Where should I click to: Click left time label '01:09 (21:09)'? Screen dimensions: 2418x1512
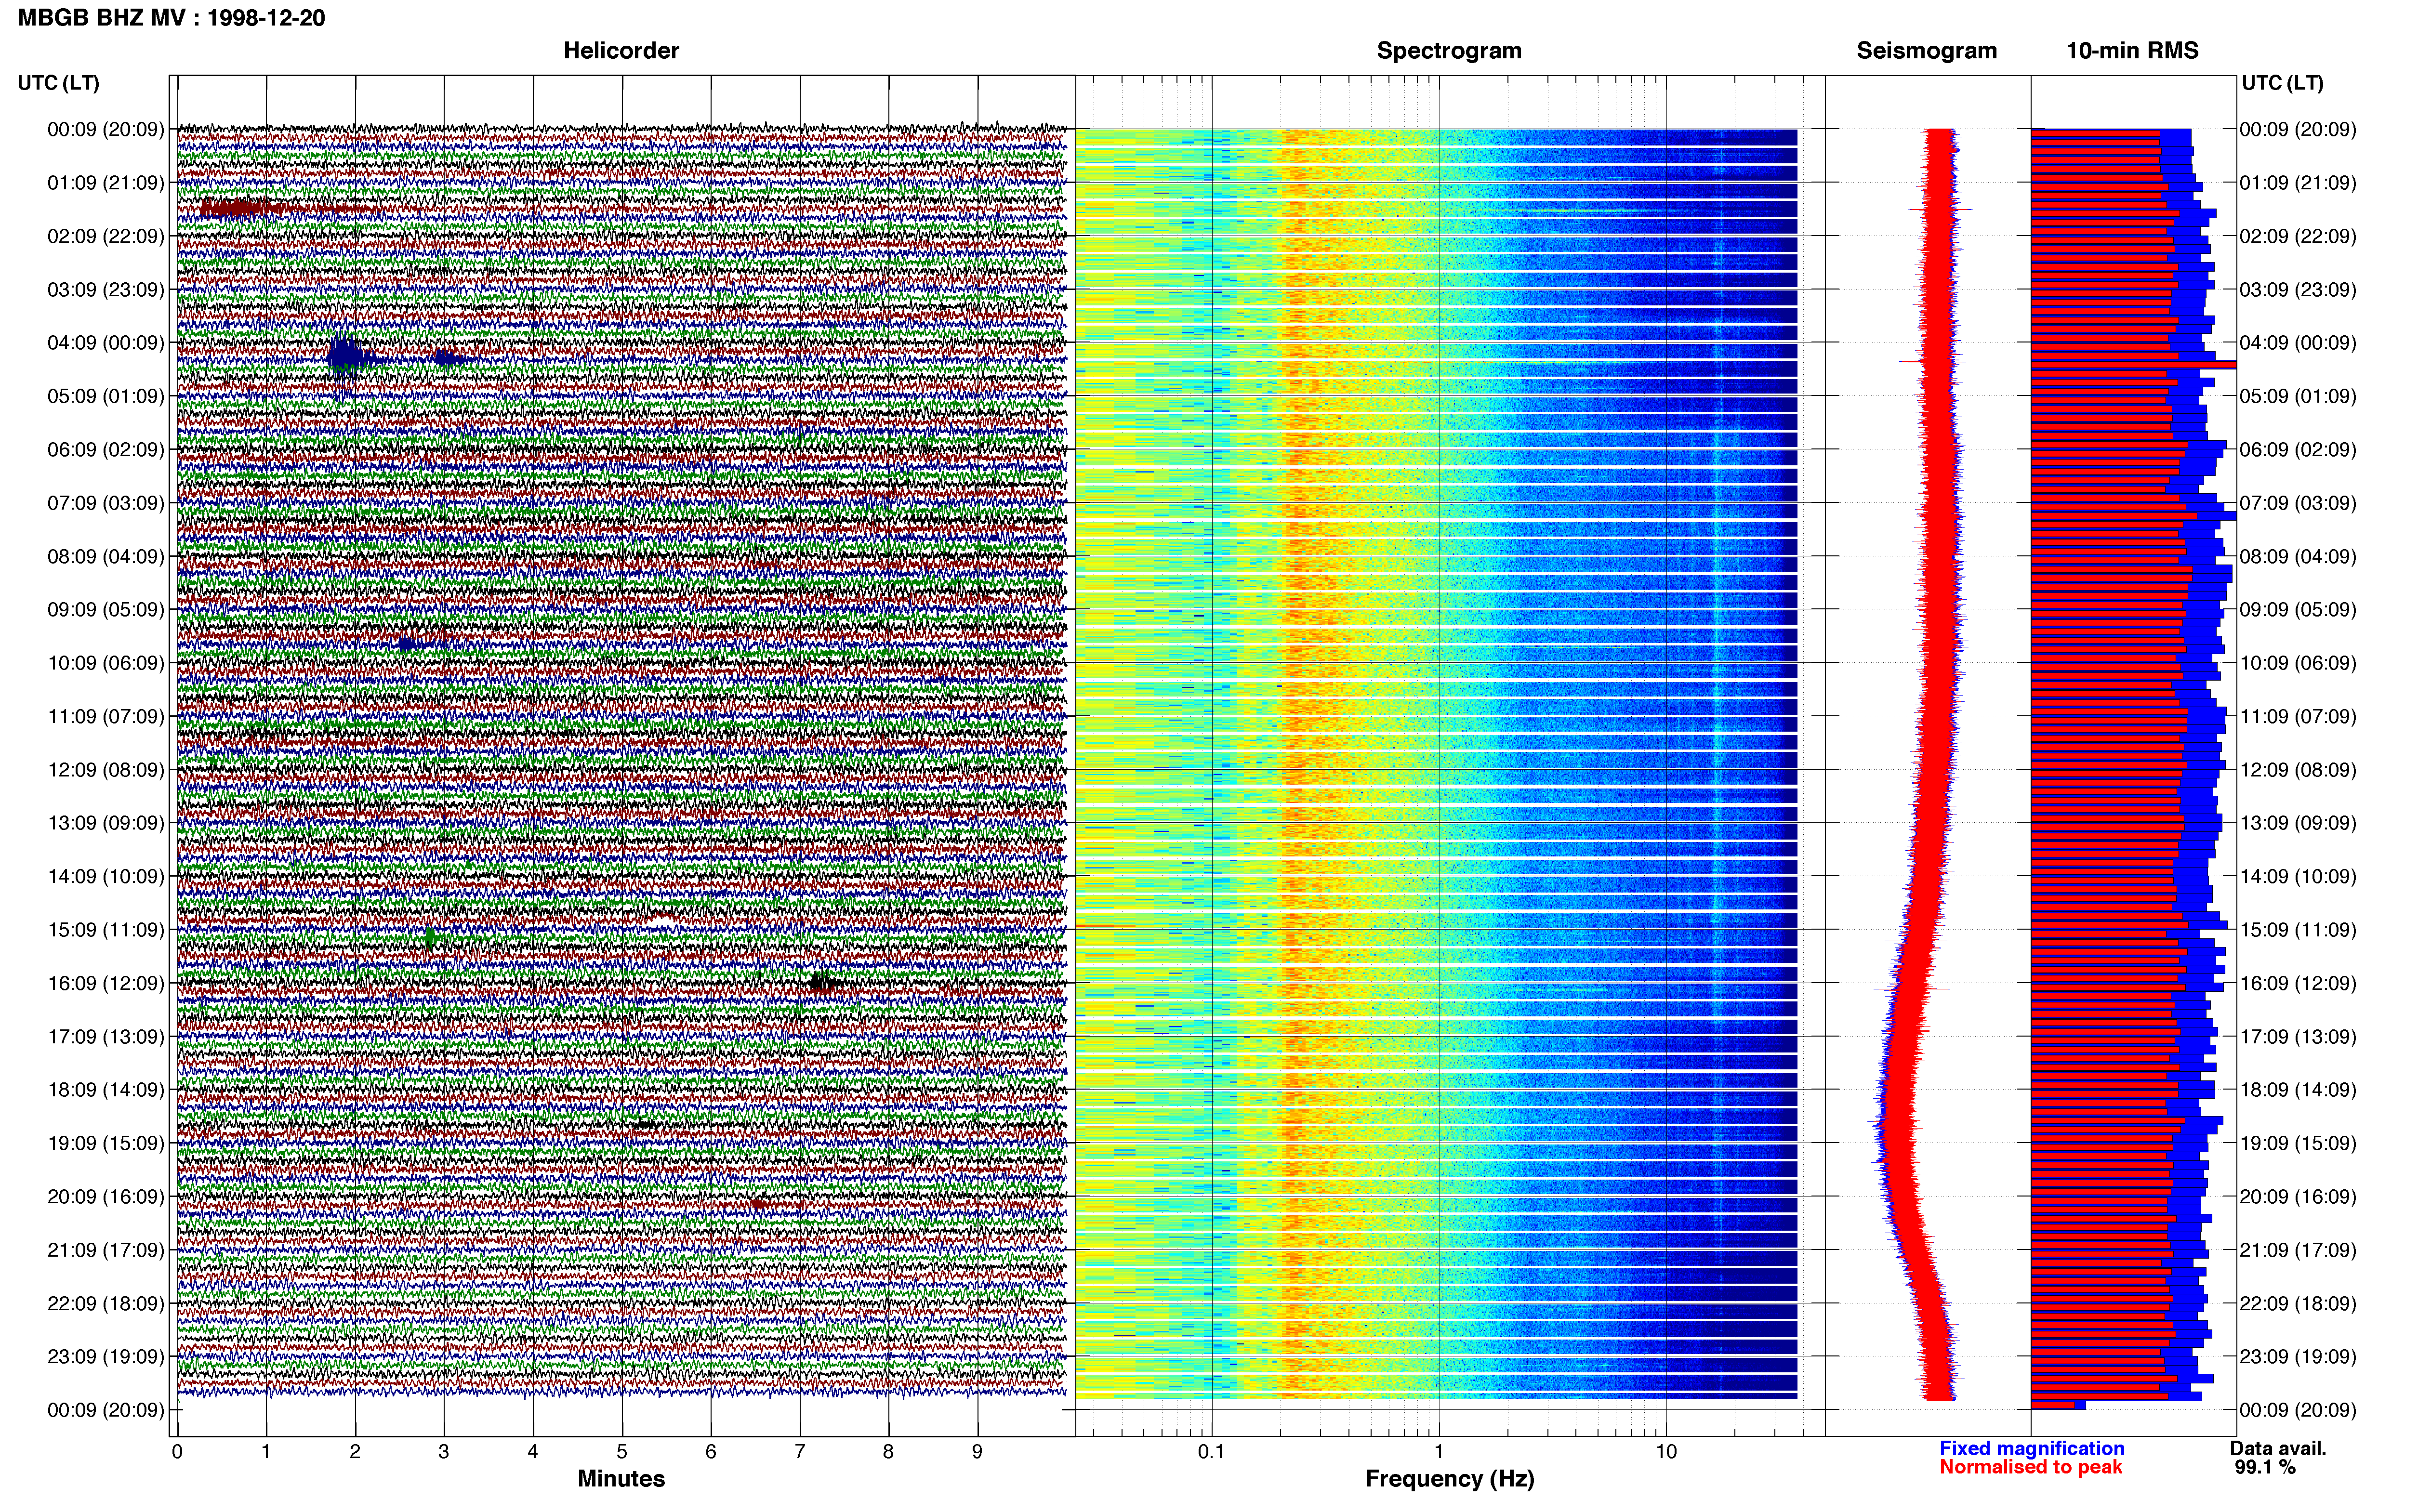click(106, 183)
